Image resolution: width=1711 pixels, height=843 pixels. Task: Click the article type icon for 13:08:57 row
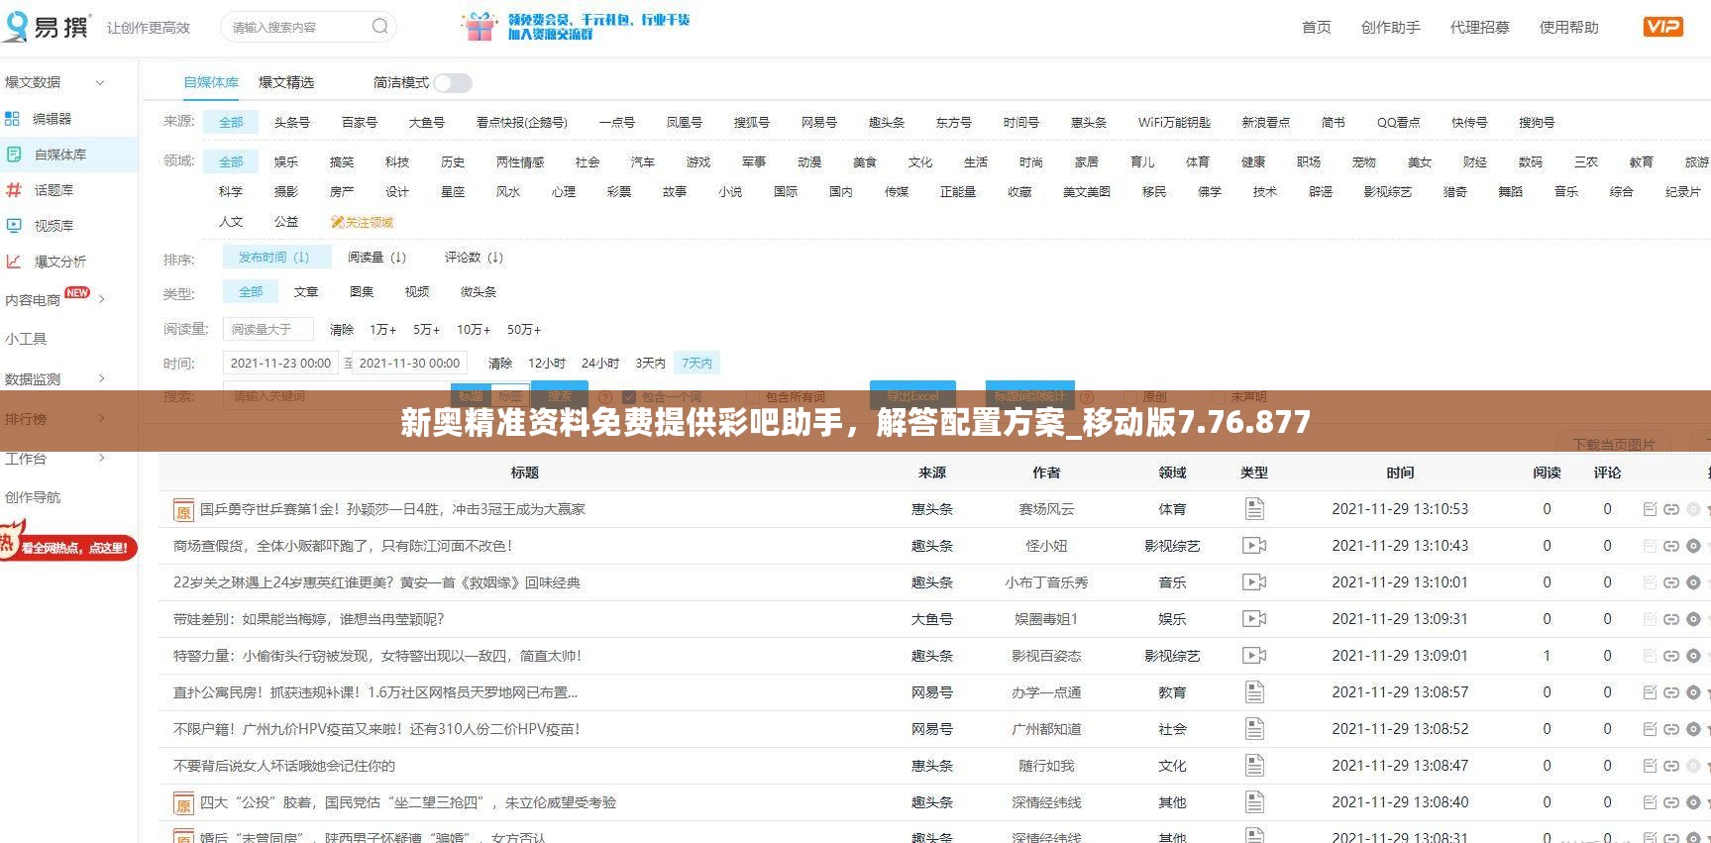(1254, 692)
